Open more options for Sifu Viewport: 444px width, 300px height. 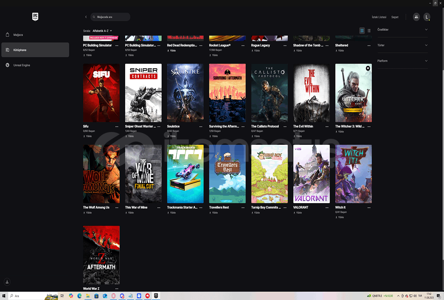[117, 127]
